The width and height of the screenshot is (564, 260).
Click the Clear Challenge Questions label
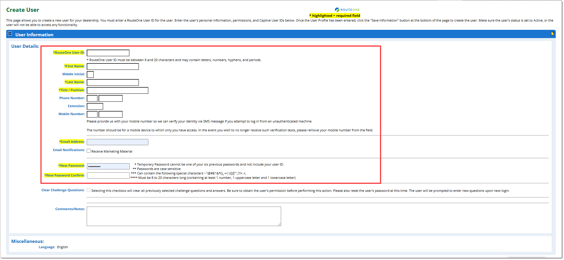tap(63, 190)
